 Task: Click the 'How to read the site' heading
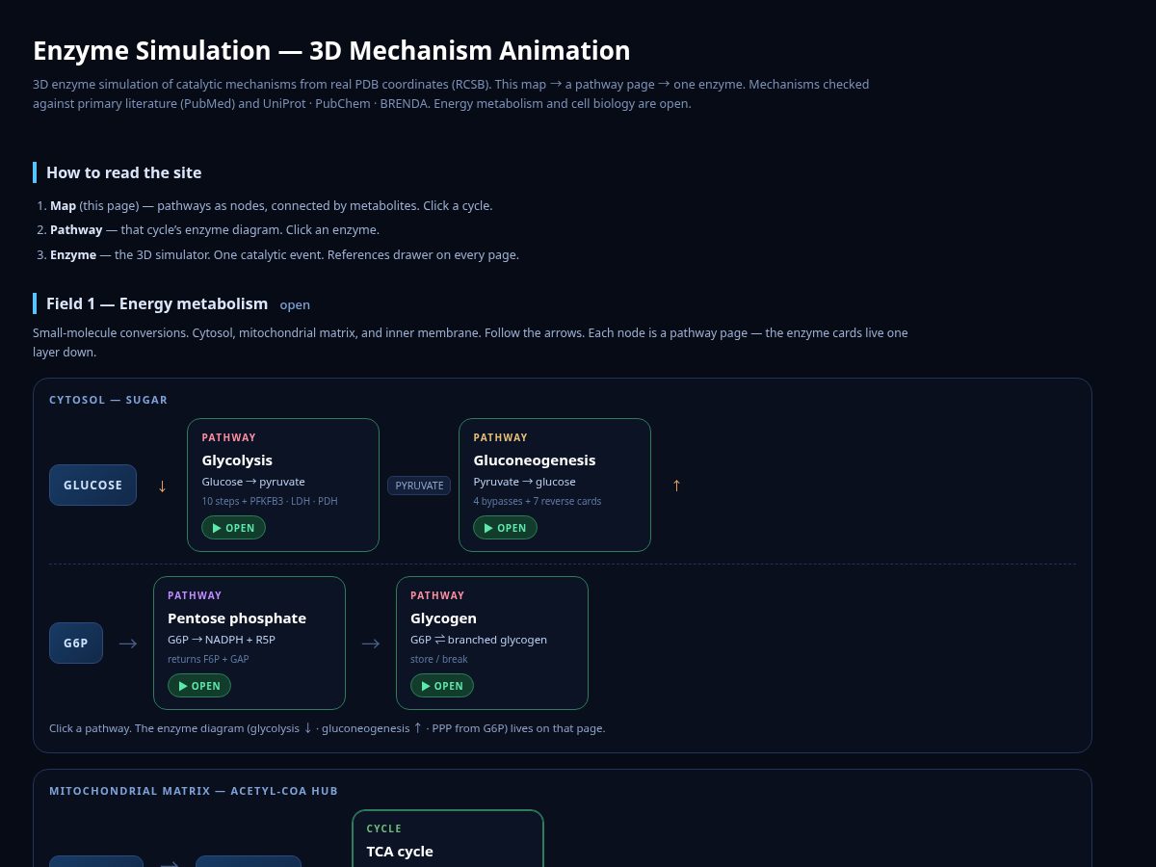[x=124, y=172]
